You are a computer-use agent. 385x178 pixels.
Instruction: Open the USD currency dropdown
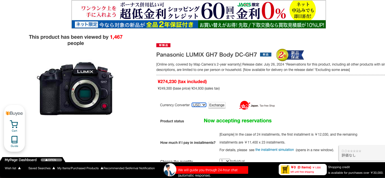(x=199, y=105)
